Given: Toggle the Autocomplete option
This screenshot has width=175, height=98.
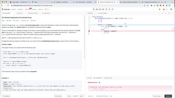Looking at the screenshot, I should click(103, 13).
